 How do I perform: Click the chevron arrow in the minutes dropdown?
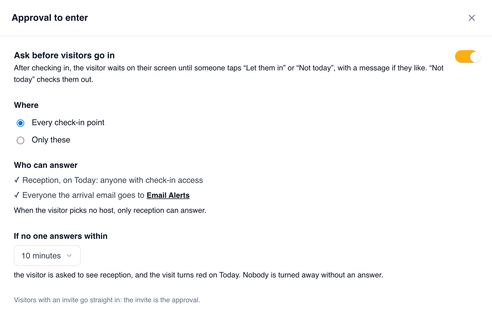coord(69,256)
